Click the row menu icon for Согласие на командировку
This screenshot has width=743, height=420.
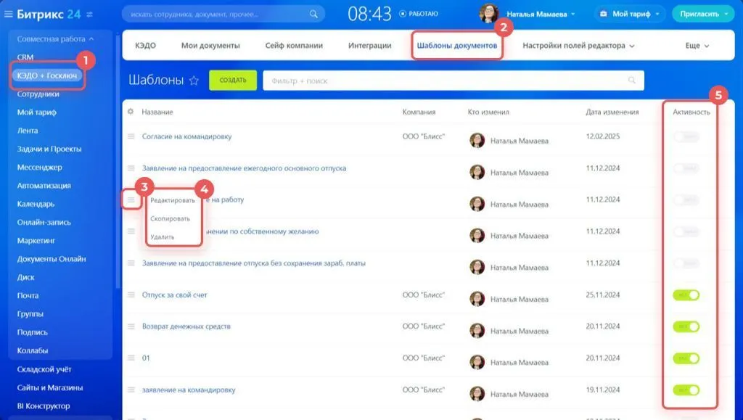coord(131,136)
